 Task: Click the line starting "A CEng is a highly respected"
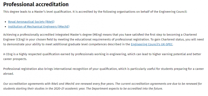click(x=102, y=54)
